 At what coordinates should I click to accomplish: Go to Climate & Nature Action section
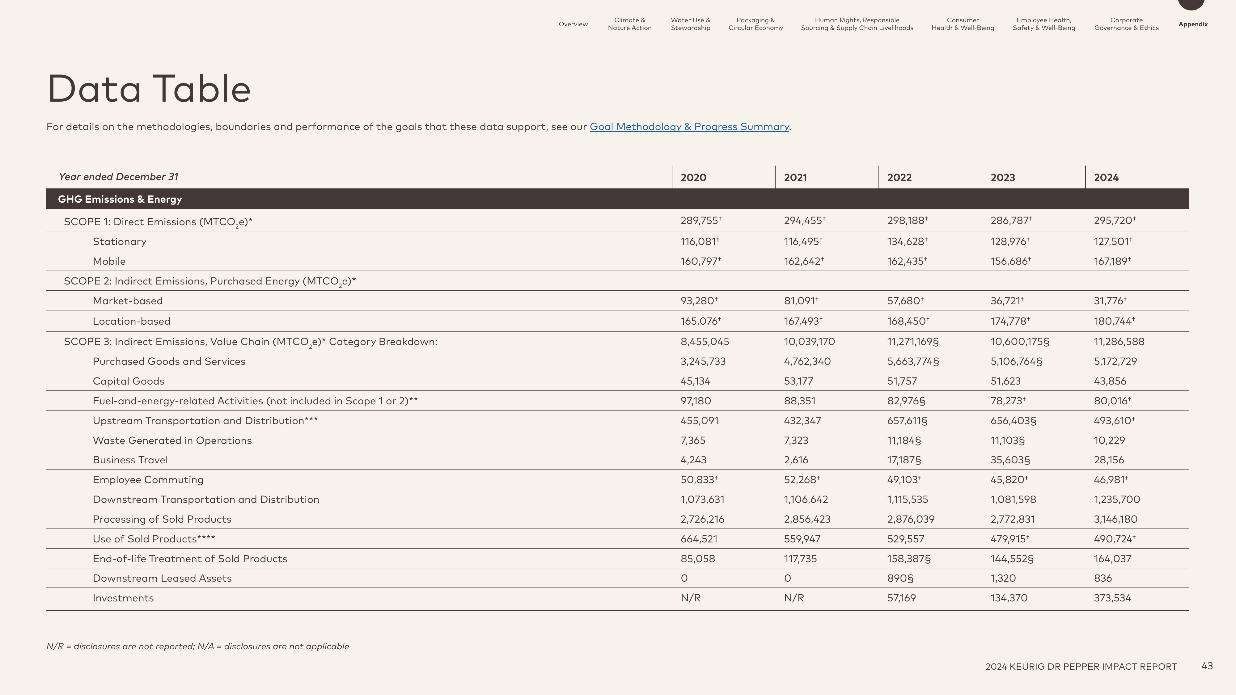pyautogui.click(x=629, y=24)
